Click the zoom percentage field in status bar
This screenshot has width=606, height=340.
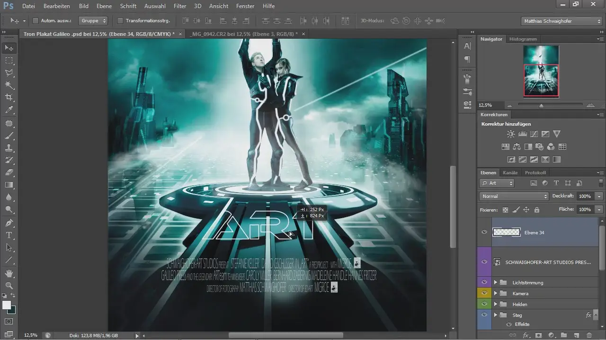(31, 335)
